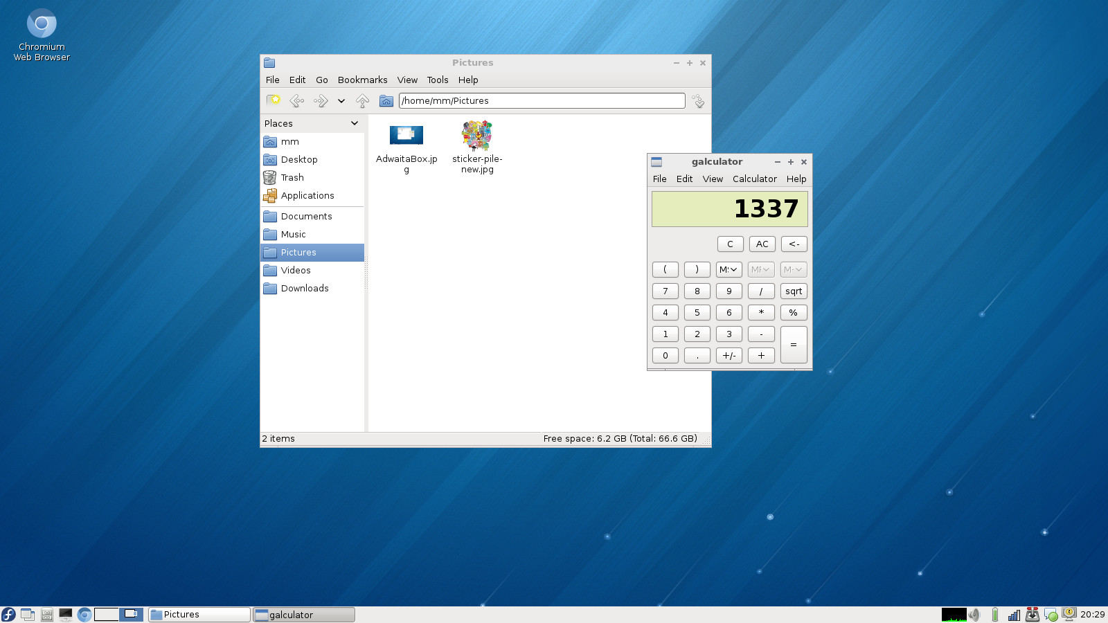Image resolution: width=1108 pixels, height=623 pixels.
Task: Open Edit menu in Pictures window
Action: tap(297, 80)
